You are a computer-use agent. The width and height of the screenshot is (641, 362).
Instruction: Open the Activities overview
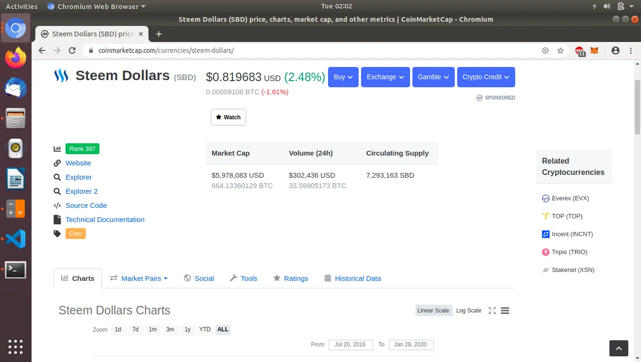point(22,7)
